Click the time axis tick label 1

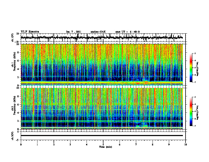(37, 145)
